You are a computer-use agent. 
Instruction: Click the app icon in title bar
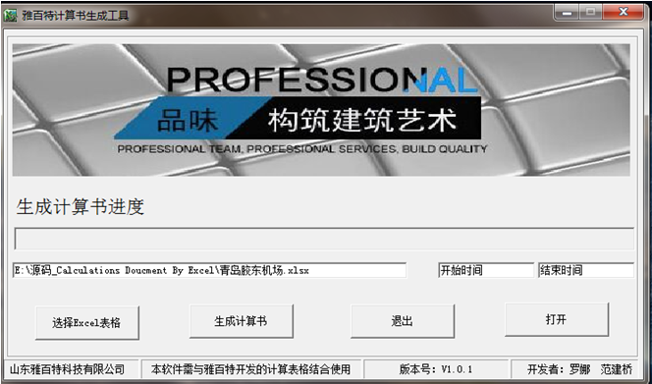point(10,16)
